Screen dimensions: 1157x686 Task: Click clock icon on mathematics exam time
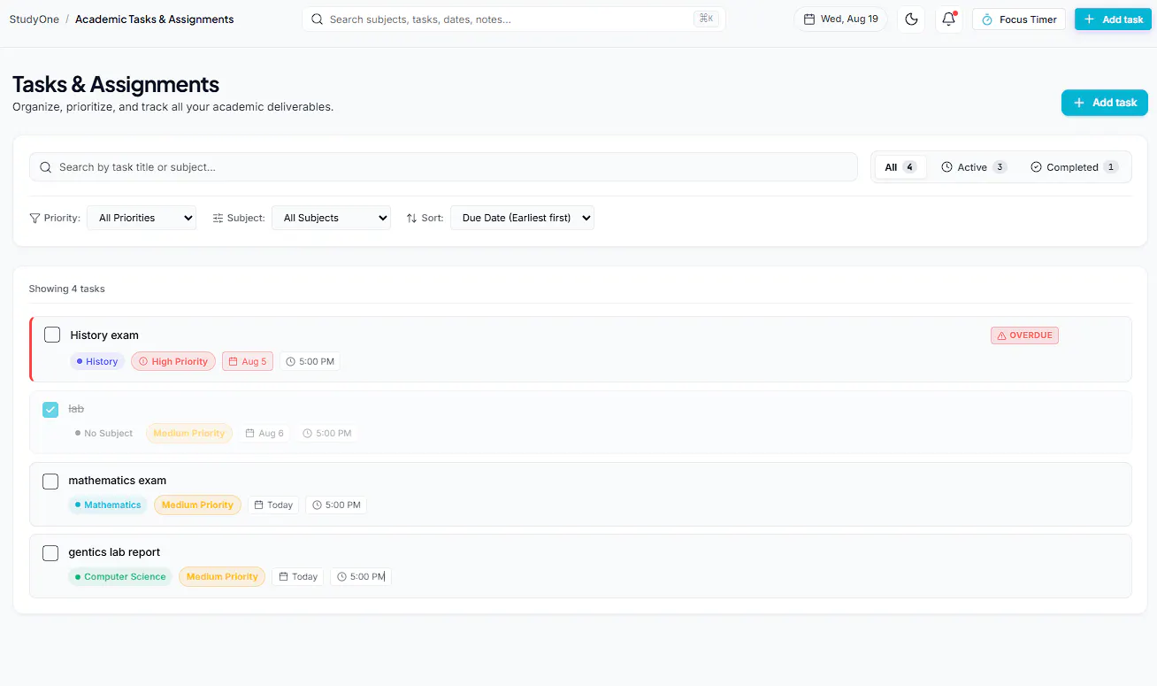tap(317, 505)
